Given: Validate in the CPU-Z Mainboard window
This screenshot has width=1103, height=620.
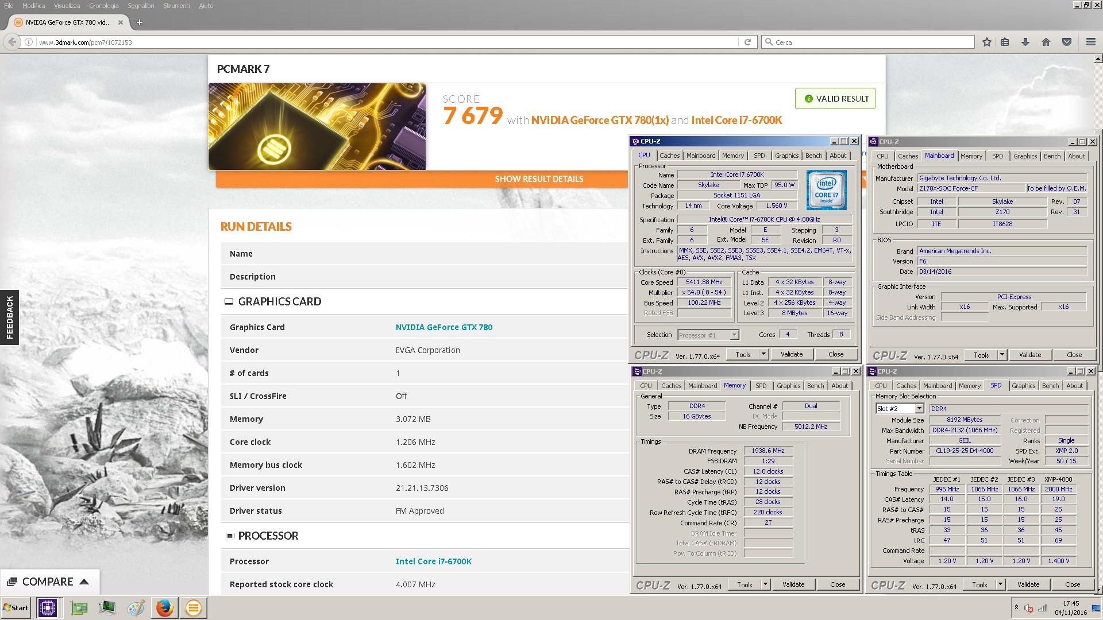Looking at the screenshot, I should pyautogui.click(x=1030, y=355).
